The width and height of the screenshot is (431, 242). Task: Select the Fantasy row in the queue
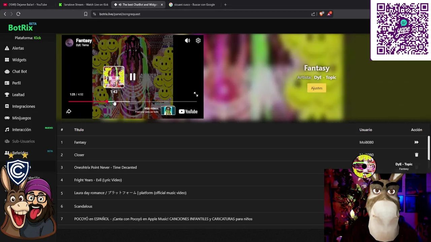click(x=242, y=142)
